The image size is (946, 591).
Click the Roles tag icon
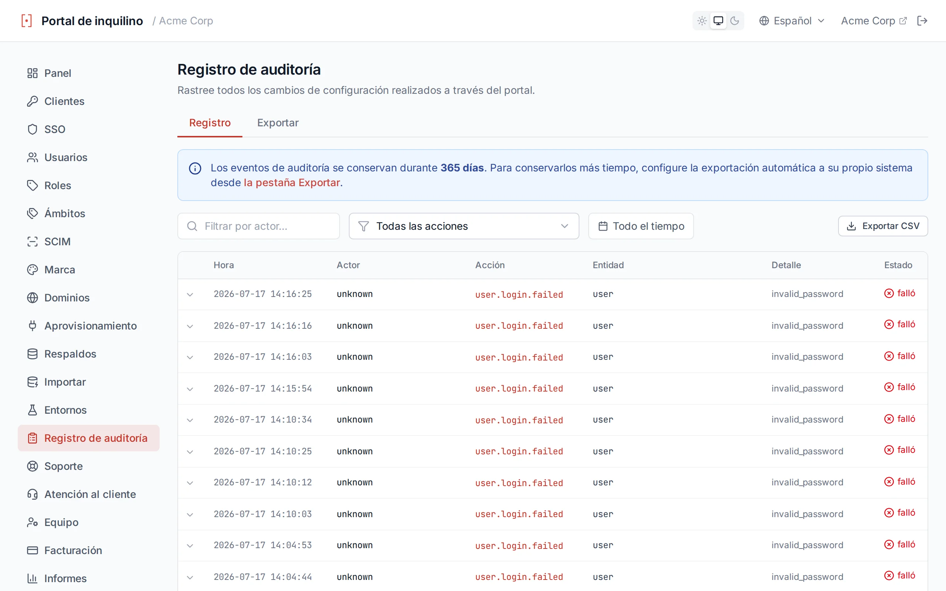[x=33, y=185]
